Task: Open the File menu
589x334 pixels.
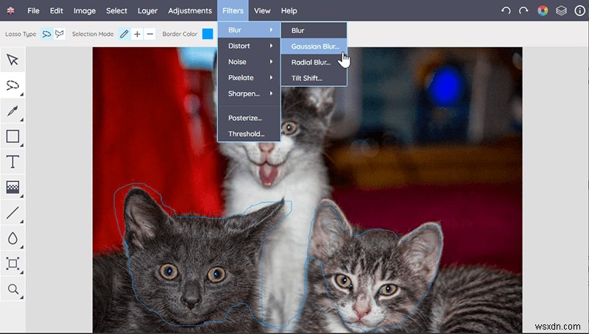Action: tap(33, 10)
